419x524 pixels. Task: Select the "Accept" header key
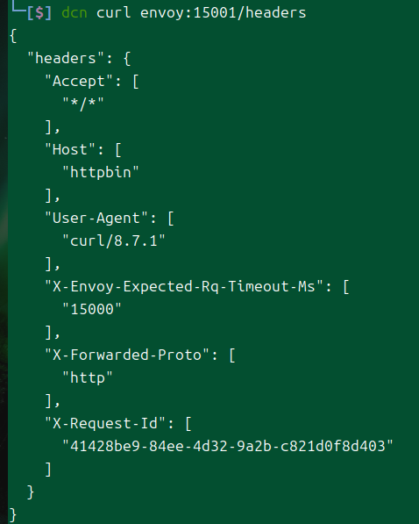[79, 82]
